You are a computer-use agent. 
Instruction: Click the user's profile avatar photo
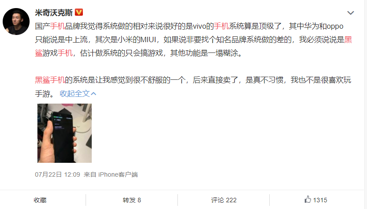(16, 22)
